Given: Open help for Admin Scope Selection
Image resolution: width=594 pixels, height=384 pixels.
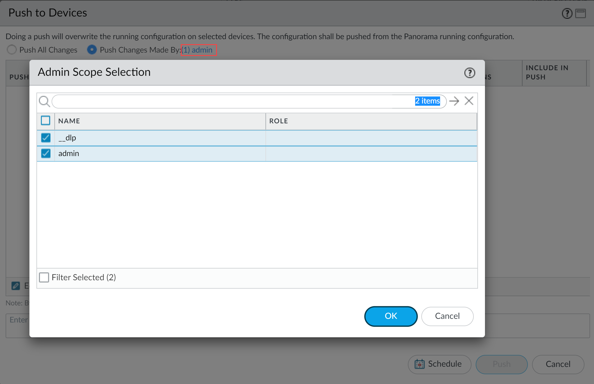Looking at the screenshot, I should (x=470, y=73).
